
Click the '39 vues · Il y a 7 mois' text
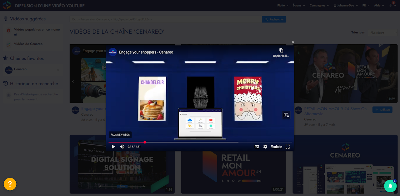(x=320, y=125)
